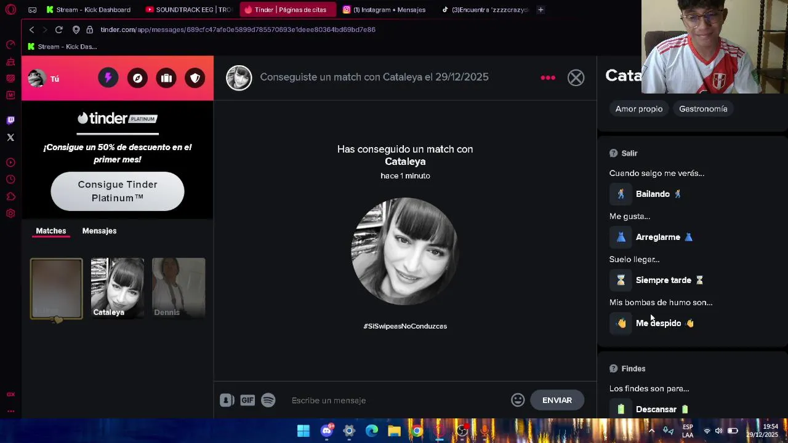
Task: Toggle Tinder work mode briefcase icon
Action: click(166, 78)
